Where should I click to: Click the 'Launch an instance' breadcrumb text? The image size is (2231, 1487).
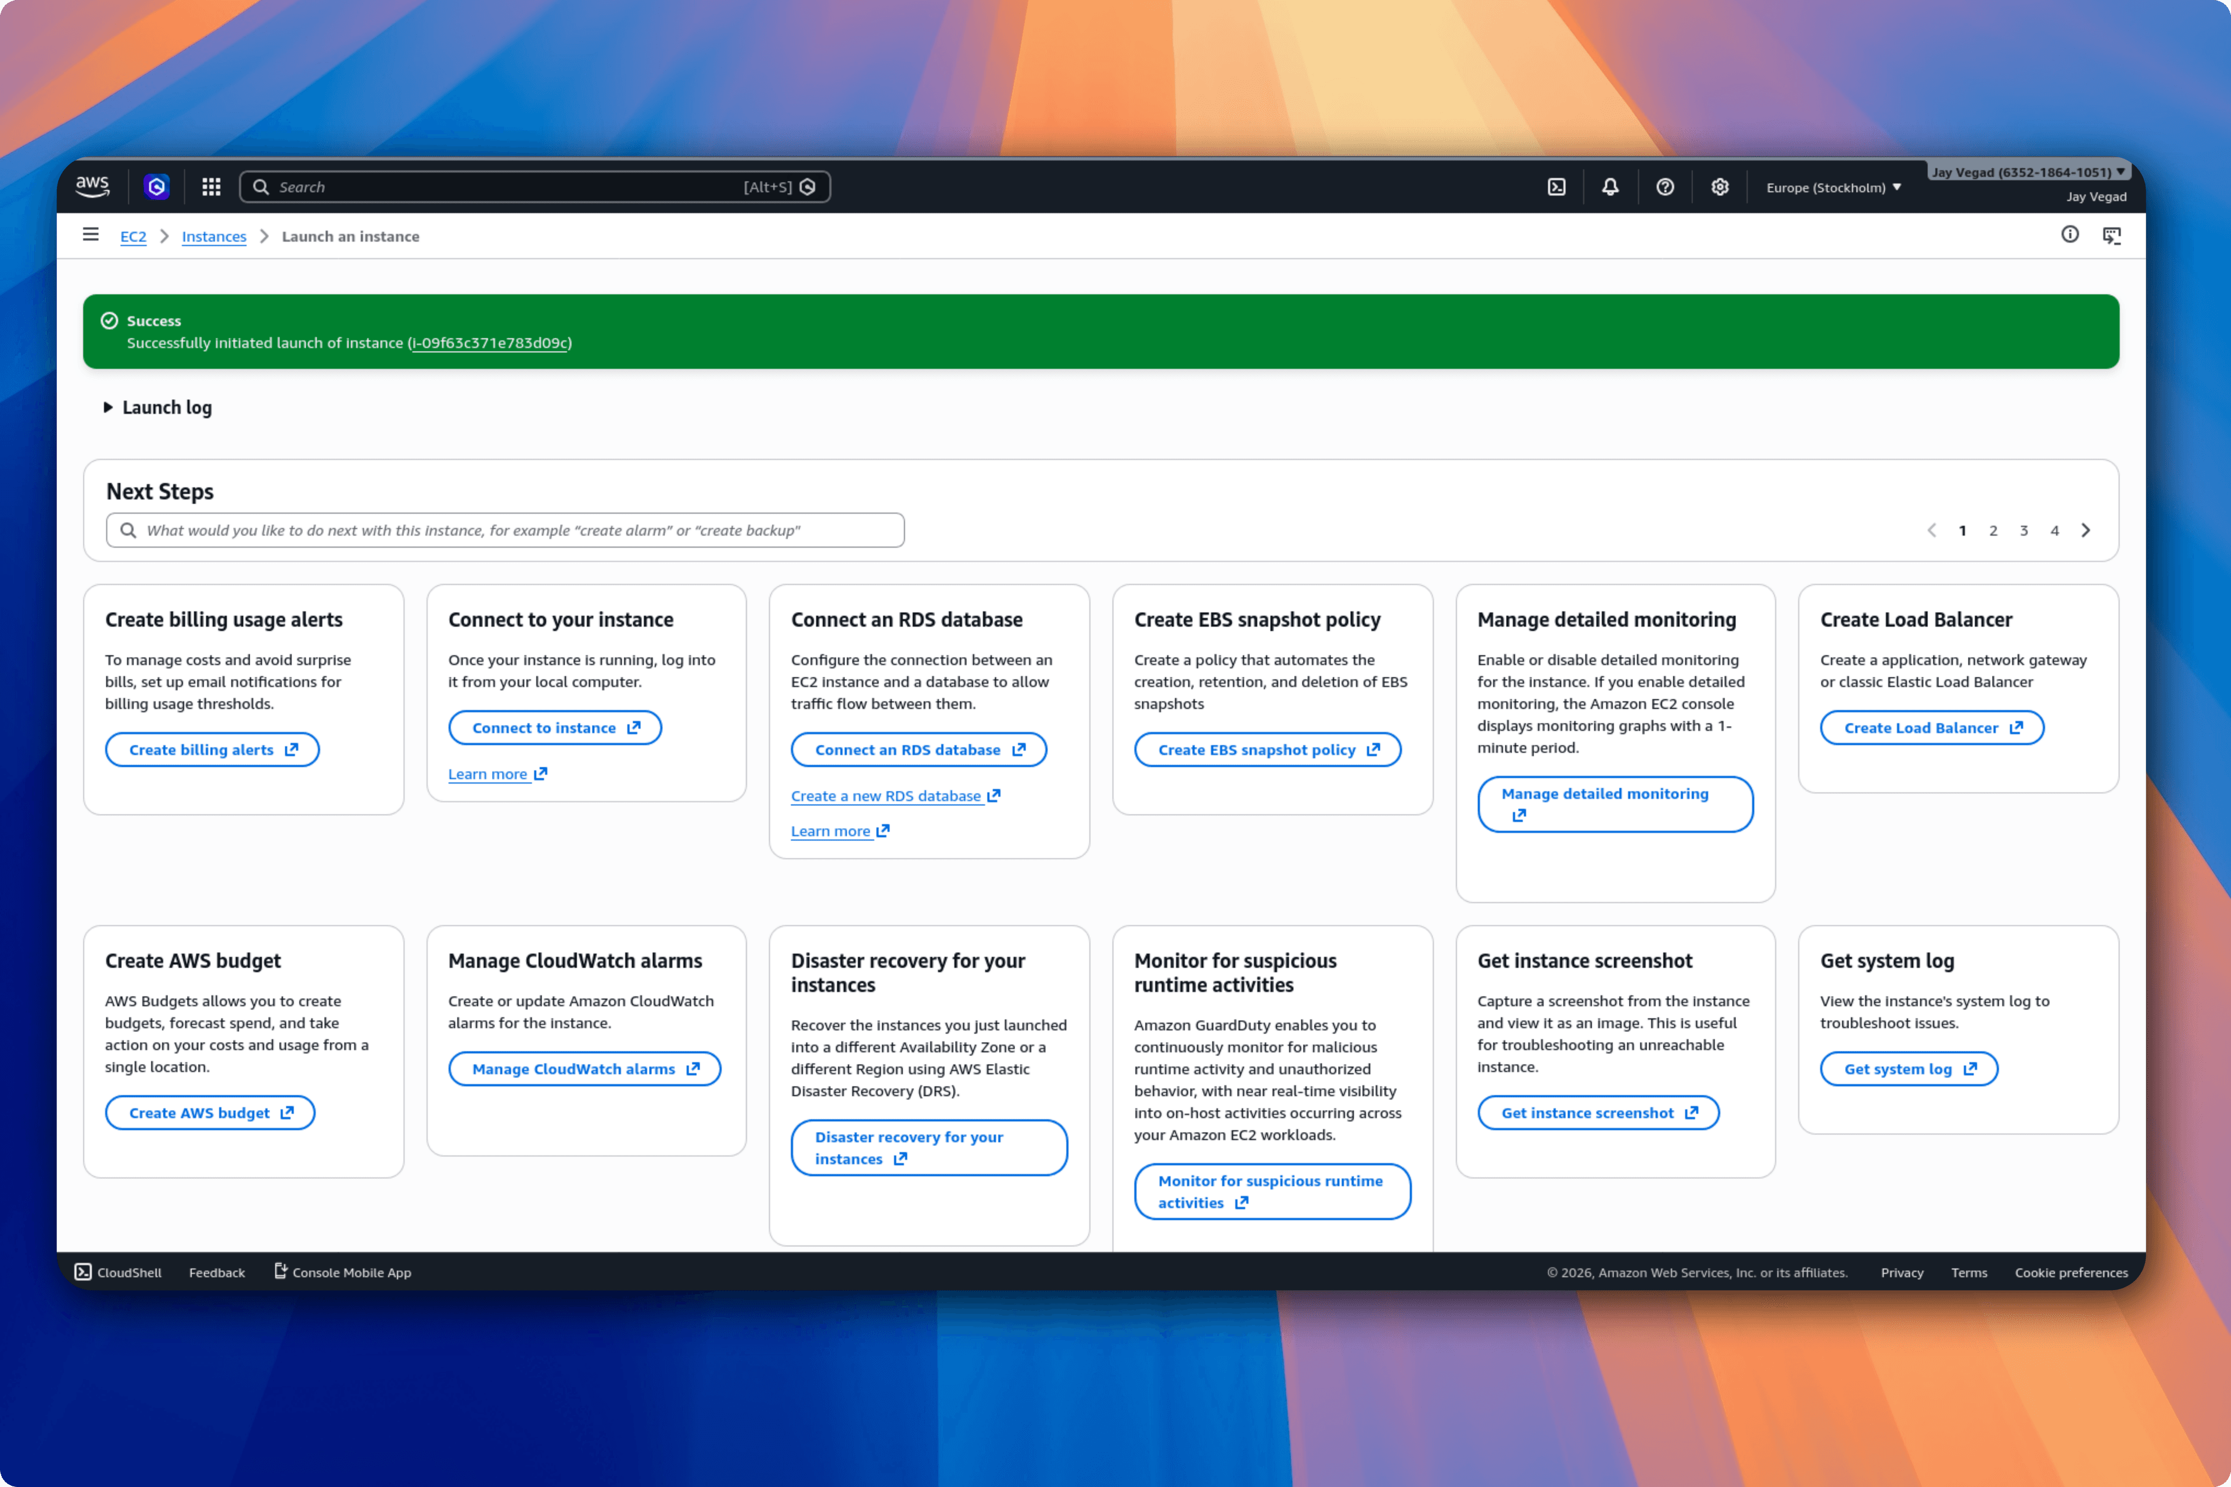pyautogui.click(x=351, y=237)
